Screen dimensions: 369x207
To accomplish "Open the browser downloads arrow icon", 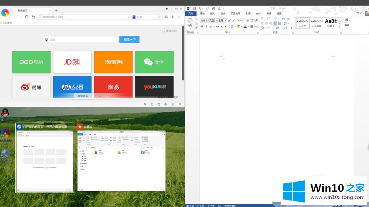I will [173, 17].
